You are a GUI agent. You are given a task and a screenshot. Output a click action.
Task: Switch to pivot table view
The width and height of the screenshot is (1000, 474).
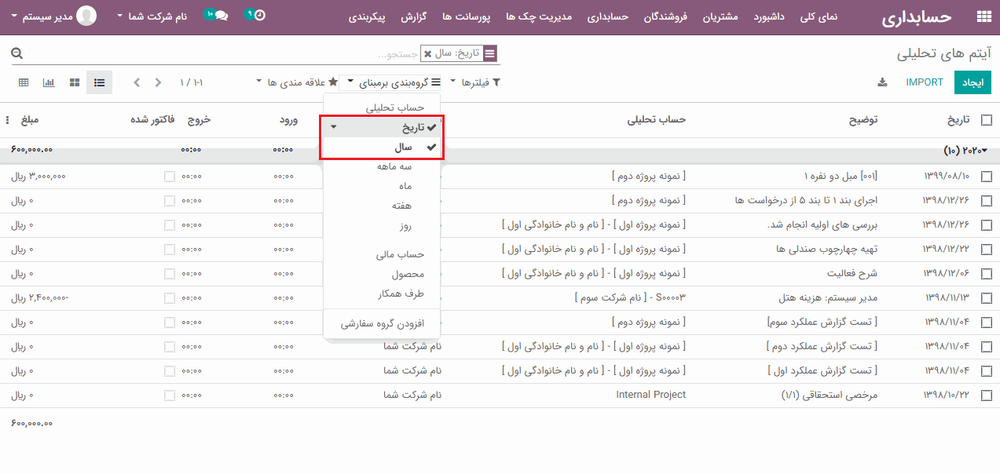coord(24,82)
